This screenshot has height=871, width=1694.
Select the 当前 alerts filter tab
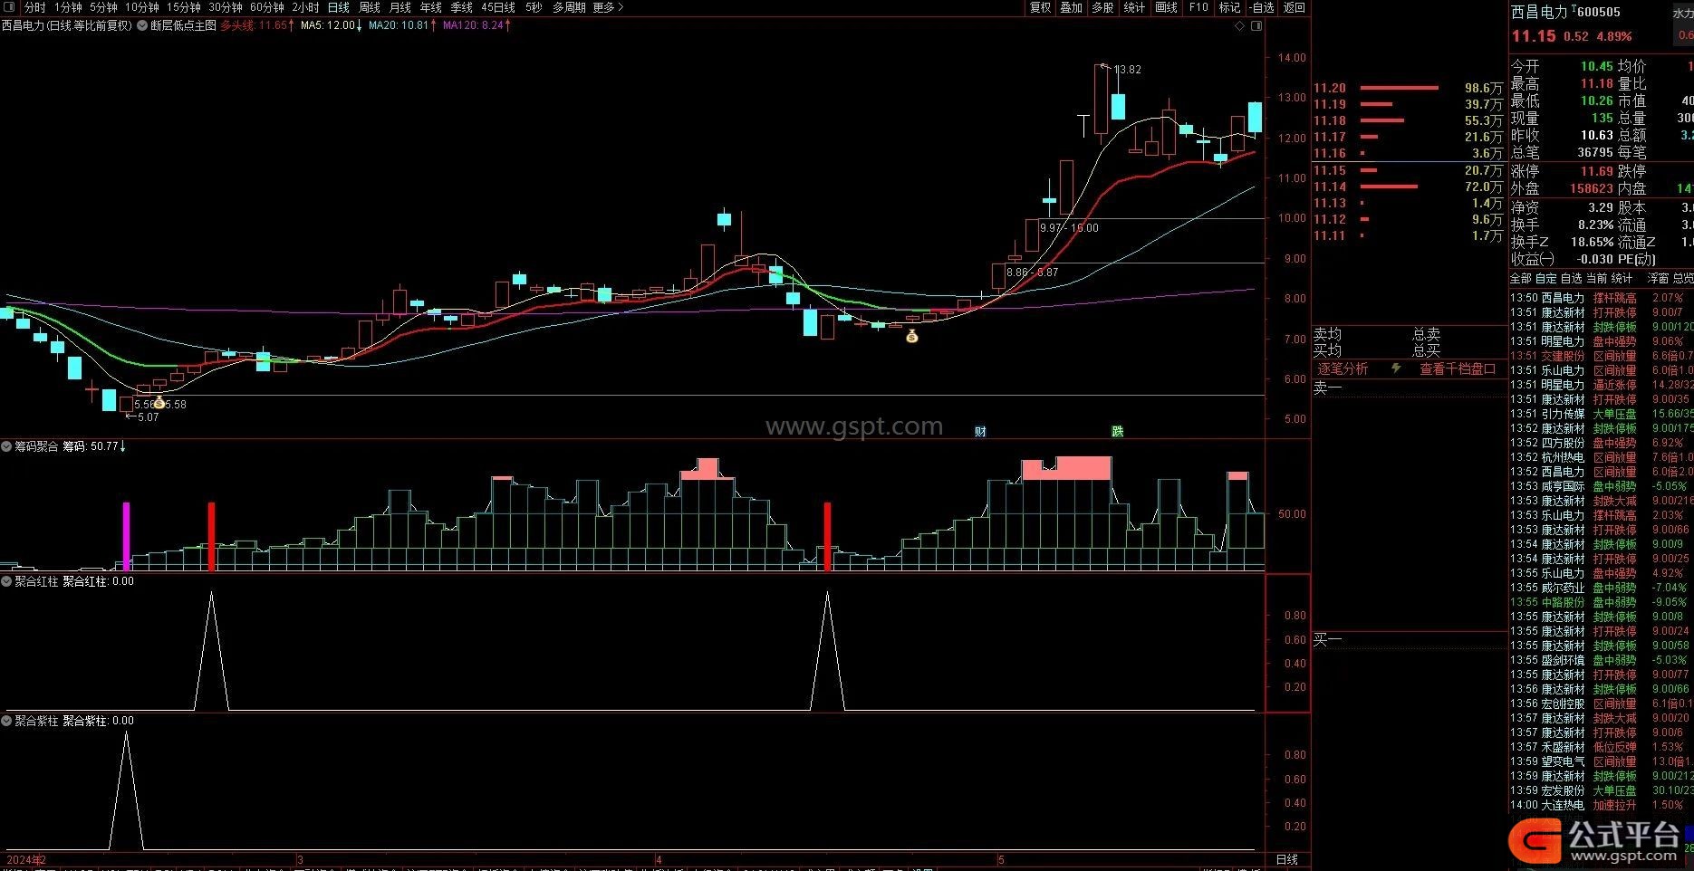(x=1596, y=278)
